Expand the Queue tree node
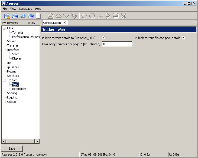The width and height of the screenshot is (198, 158). (4, 102)
